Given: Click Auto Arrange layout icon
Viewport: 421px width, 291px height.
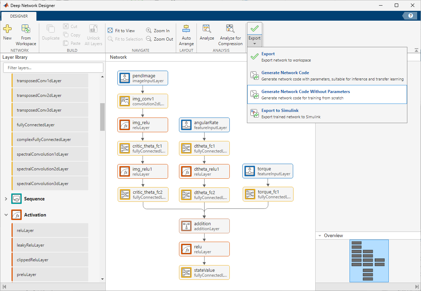Looking at the screenshot, I should (186, 29).
